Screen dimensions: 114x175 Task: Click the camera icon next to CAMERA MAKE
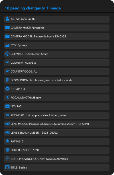point(7,27)
